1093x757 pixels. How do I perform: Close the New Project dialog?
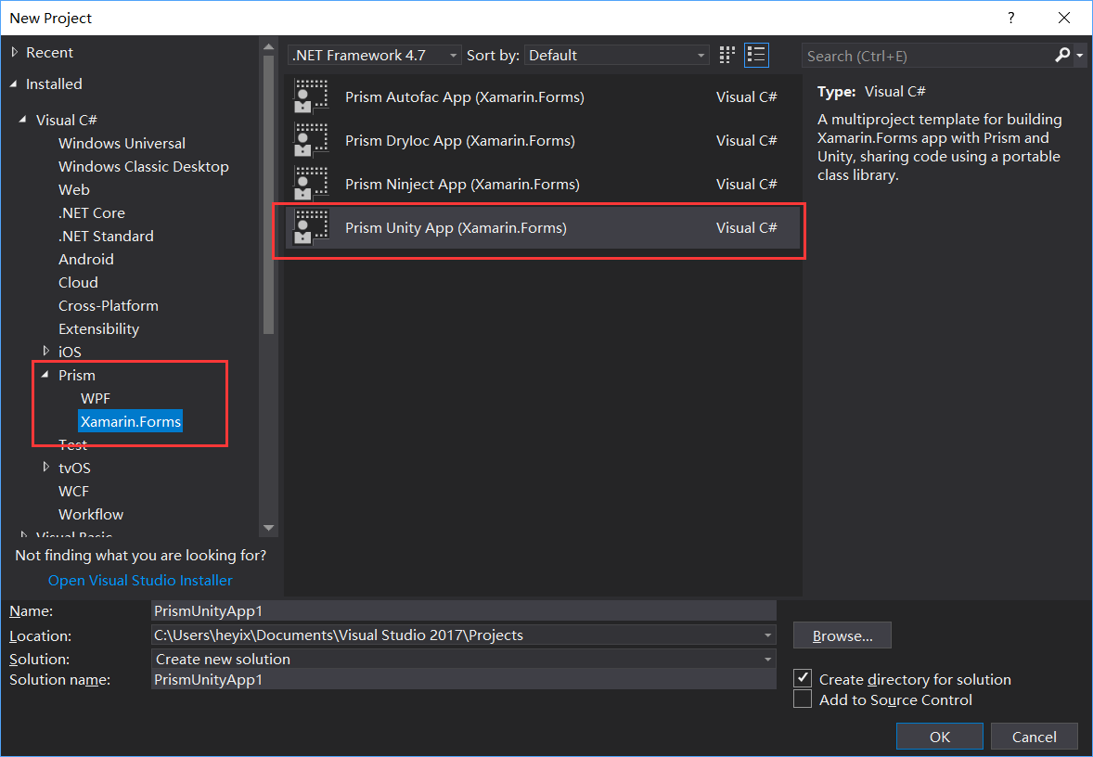point(1063,18)
